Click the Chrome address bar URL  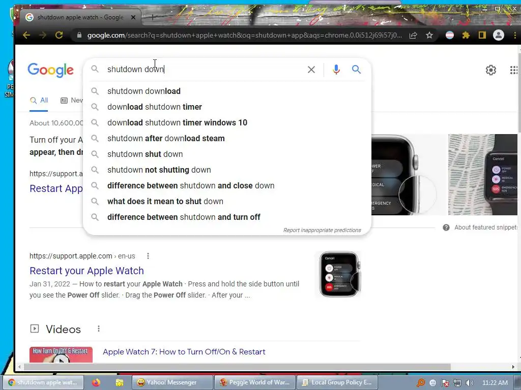coord(245,35)
